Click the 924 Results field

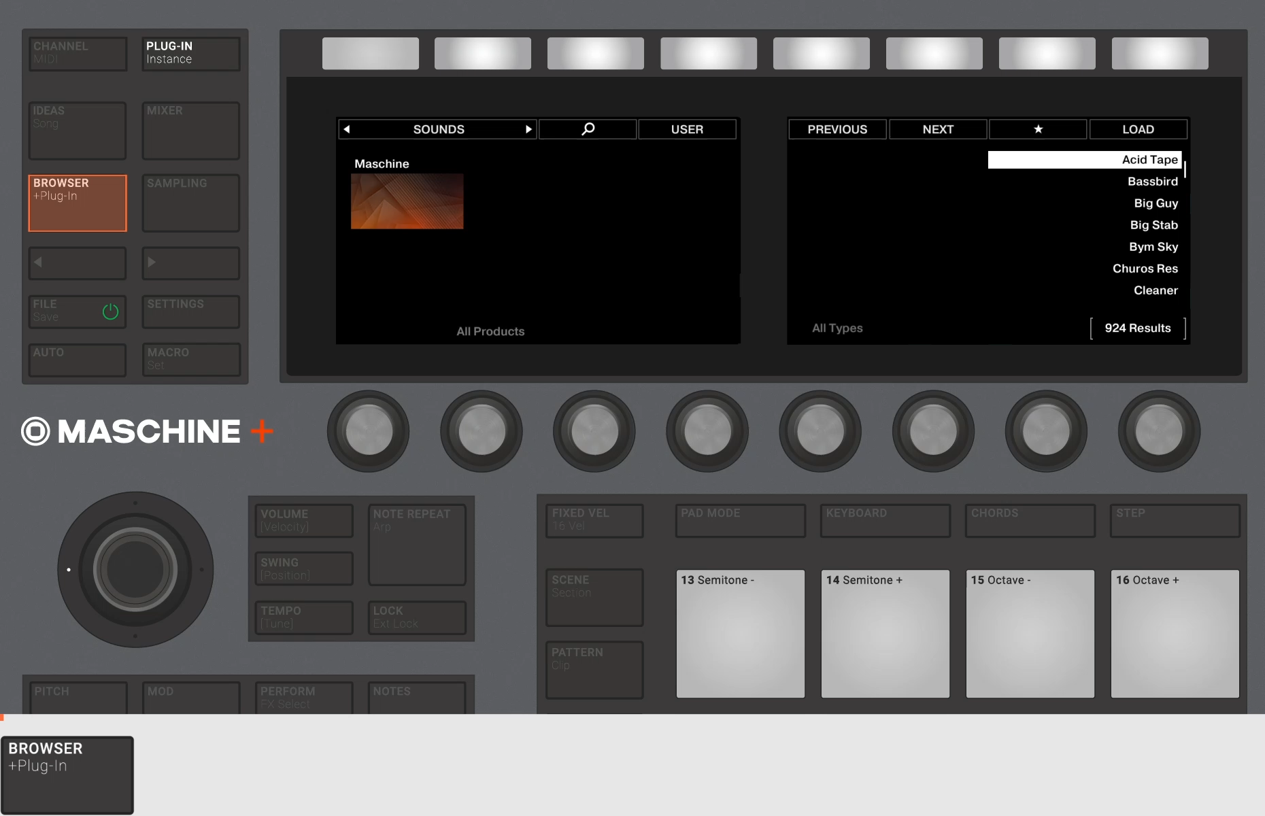pyautogui.click(x=1138, y=328)
